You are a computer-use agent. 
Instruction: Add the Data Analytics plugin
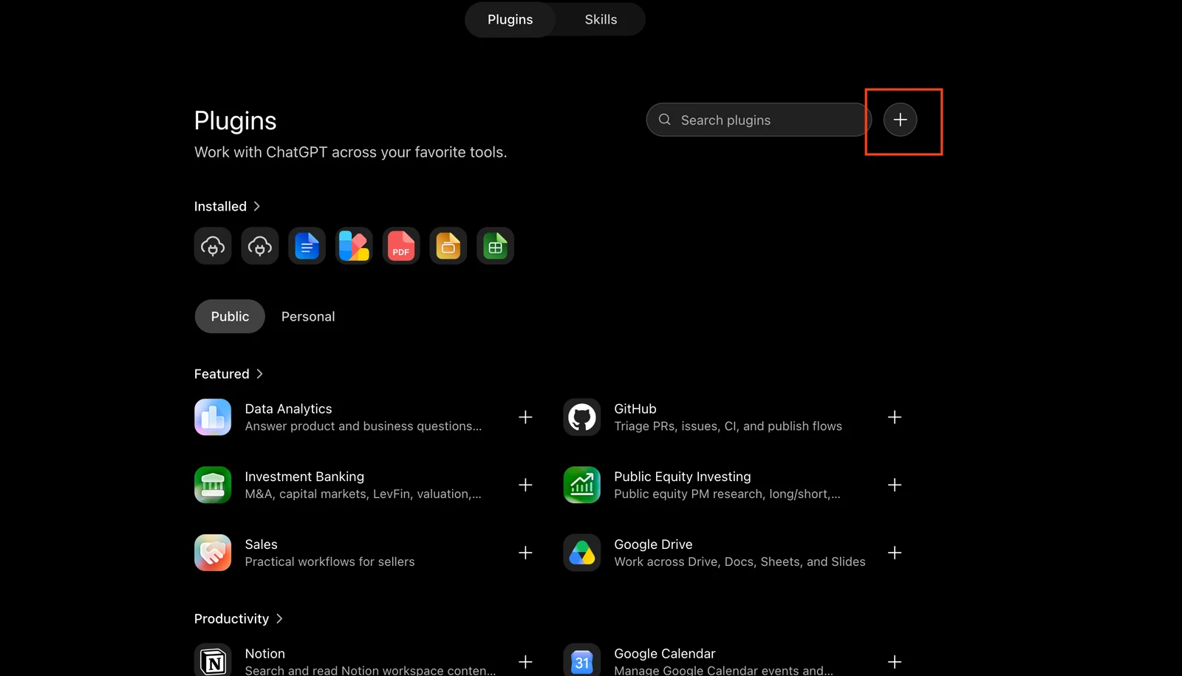(x=525, y=417)
